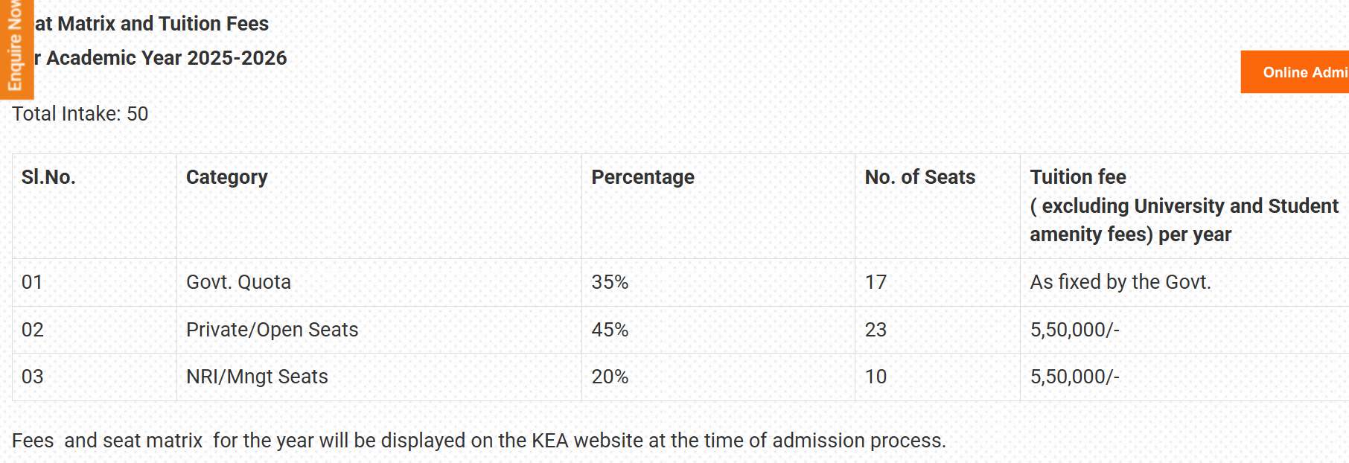
Task: Select the 45% percentage cell
Action: pyautogui.click(x=610, y=330)
